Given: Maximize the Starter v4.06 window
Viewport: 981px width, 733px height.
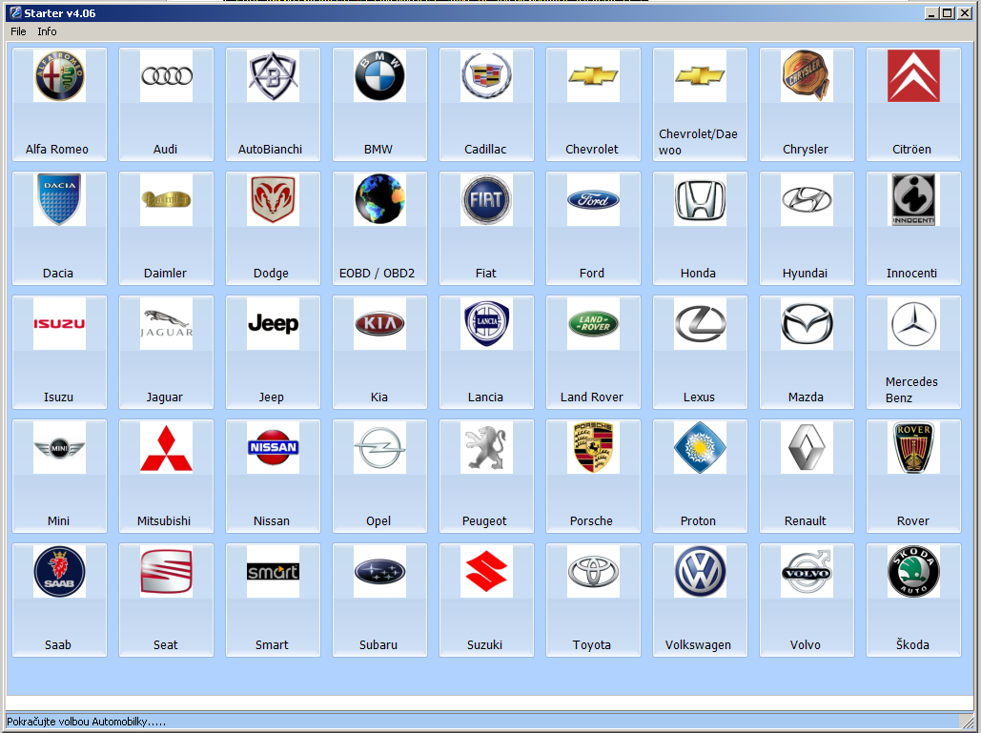Looking at the screenshot, I should pos(947,13).
